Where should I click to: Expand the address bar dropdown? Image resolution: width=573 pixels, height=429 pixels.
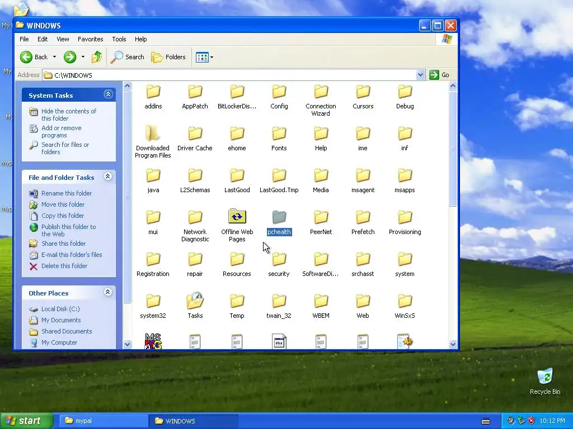point(420,75)
